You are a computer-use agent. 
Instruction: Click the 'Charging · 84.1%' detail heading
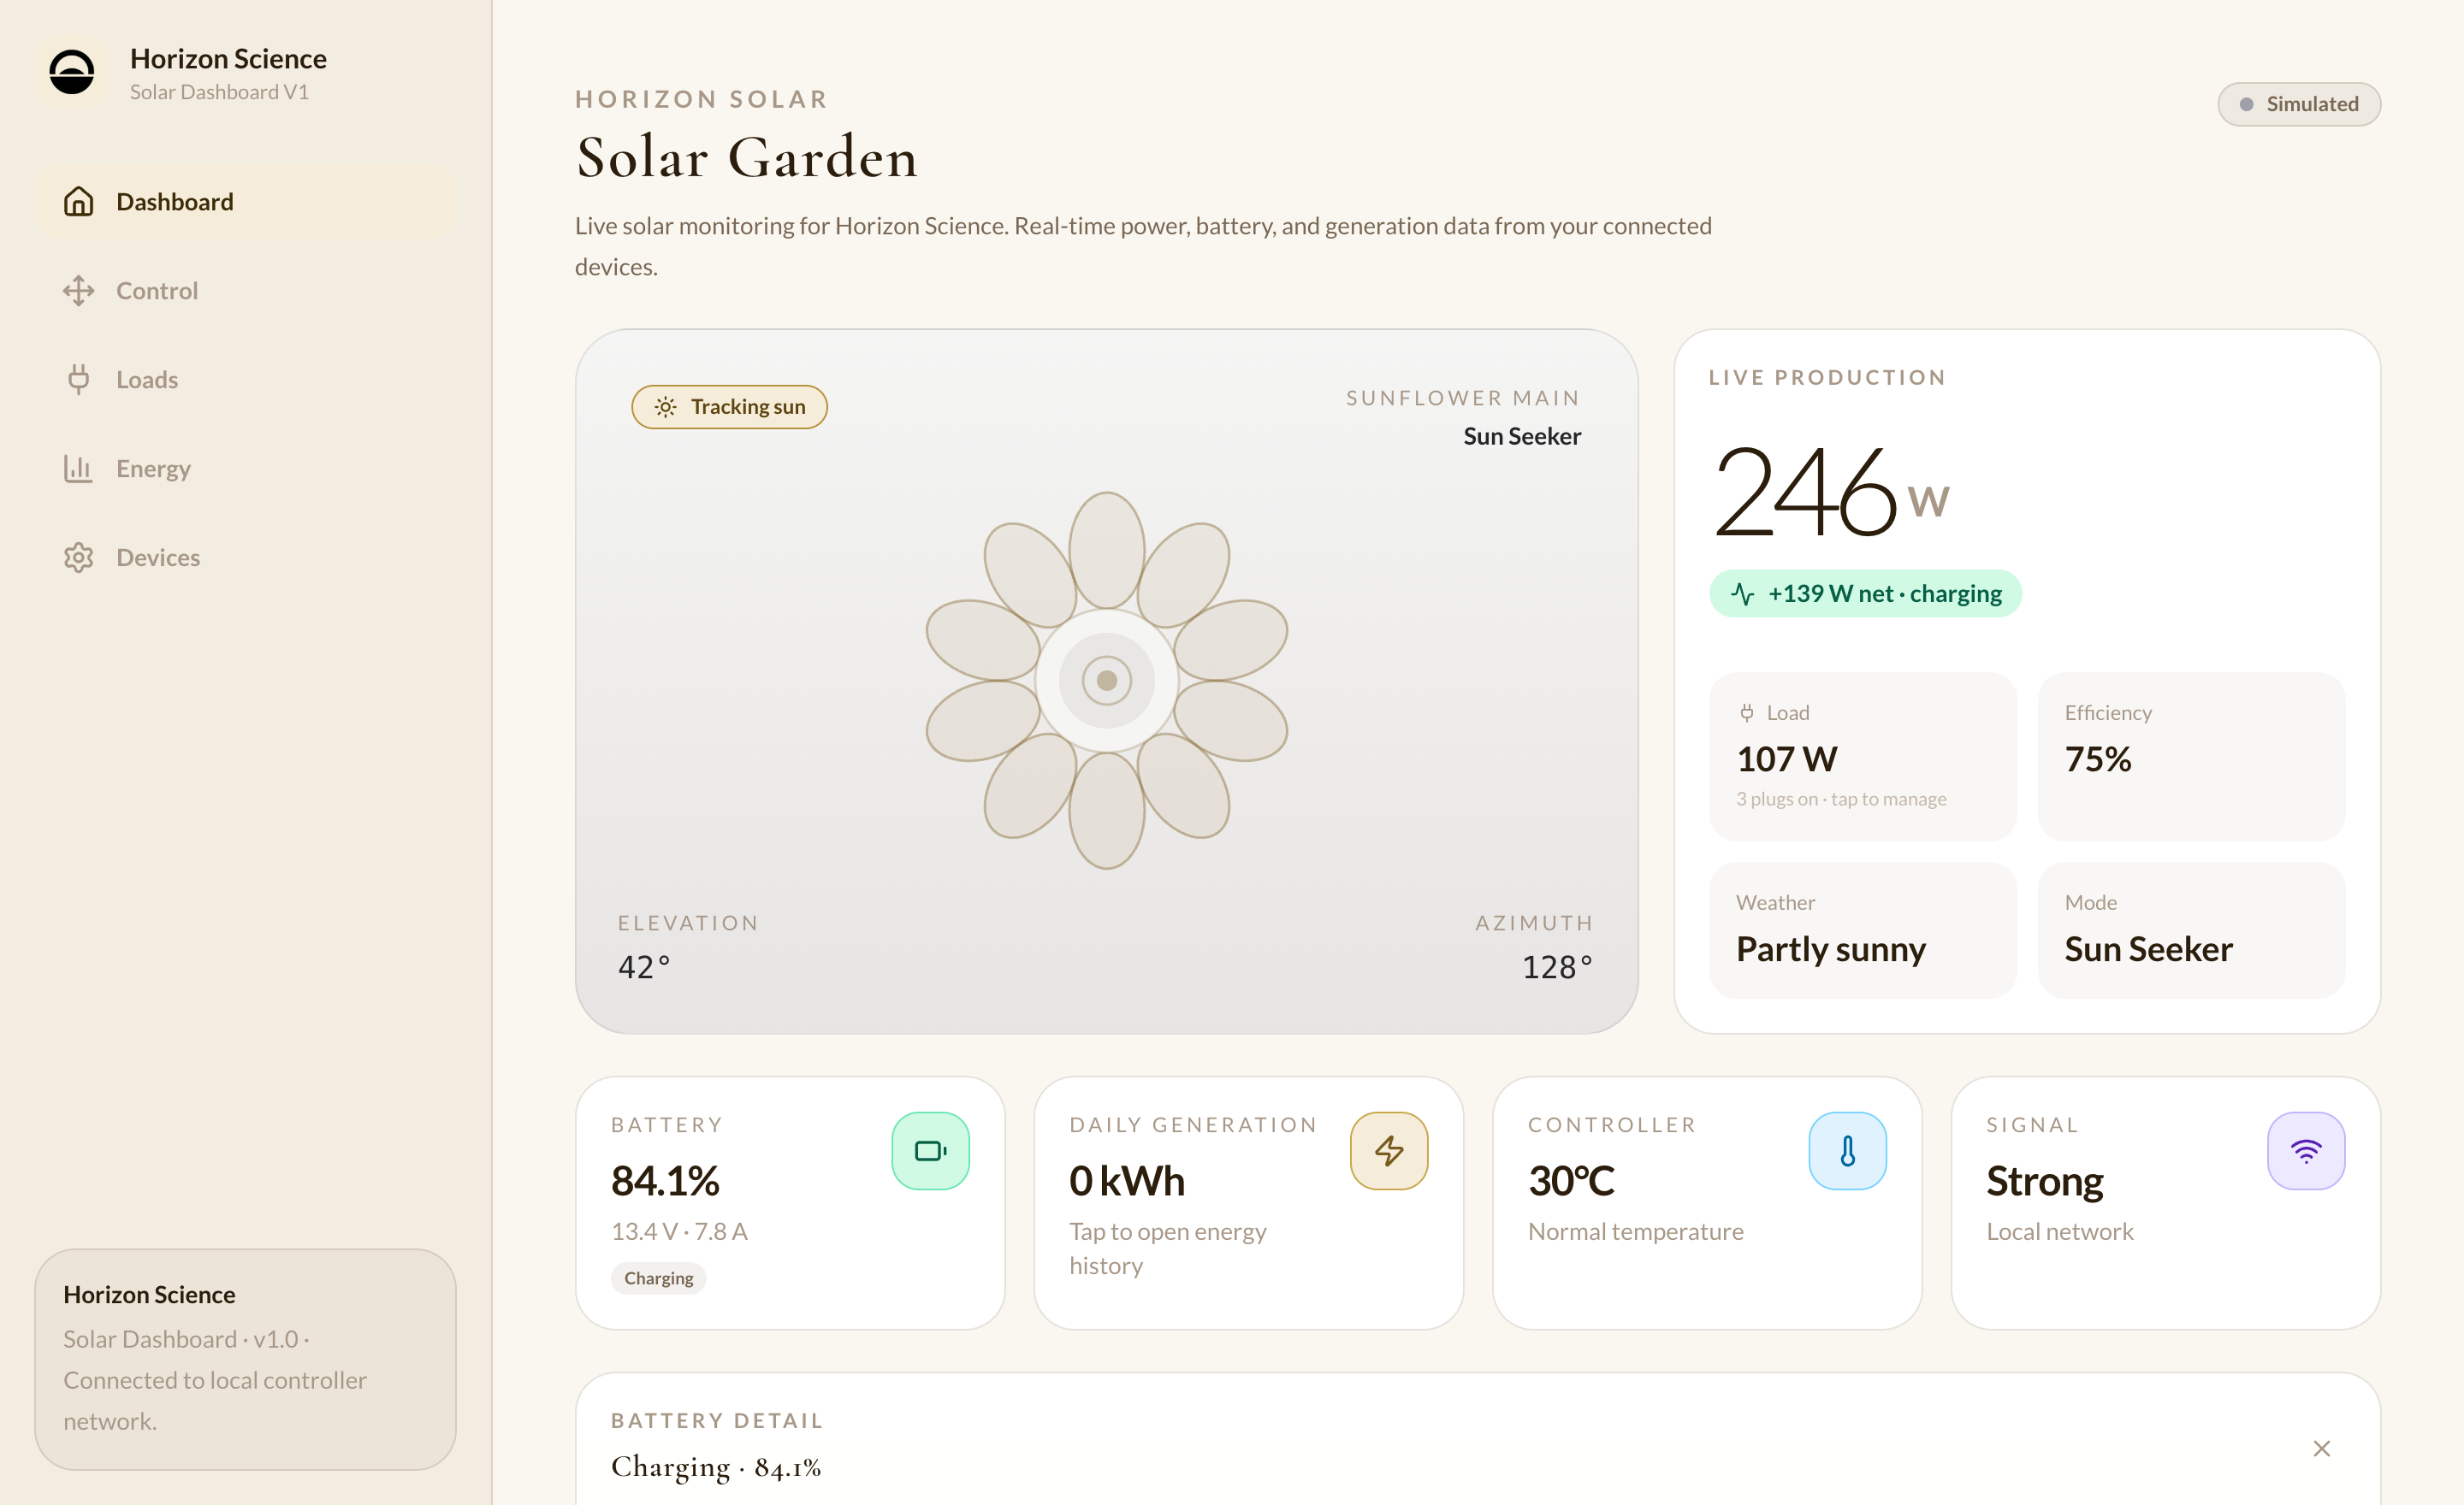[716, 1467]
